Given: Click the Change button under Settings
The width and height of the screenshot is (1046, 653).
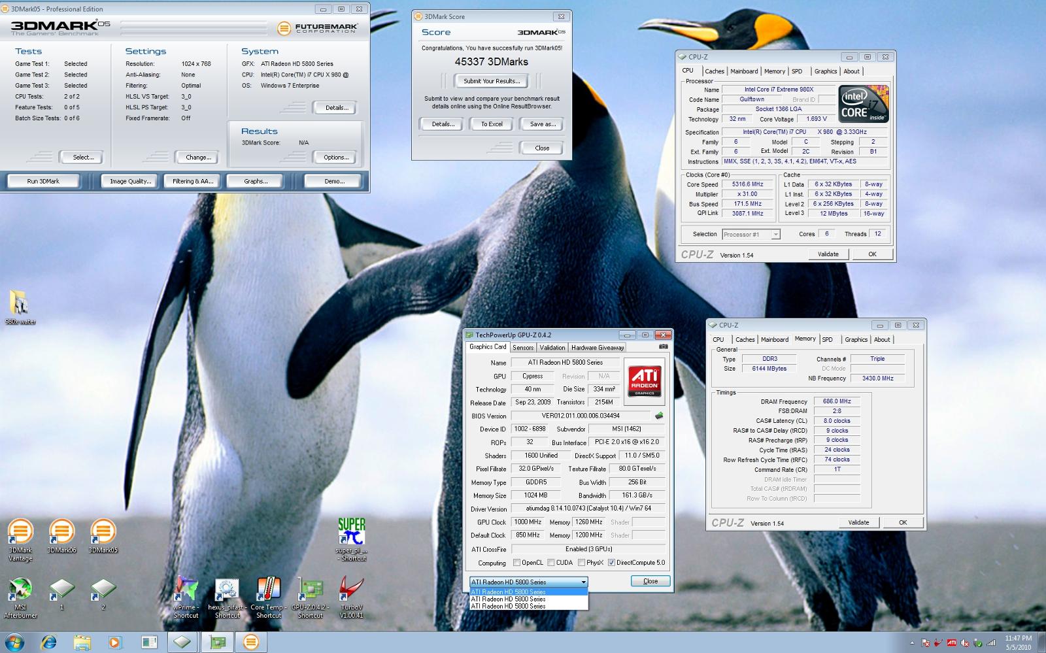Looking at the screenshot, I should (x=198, y=158).
